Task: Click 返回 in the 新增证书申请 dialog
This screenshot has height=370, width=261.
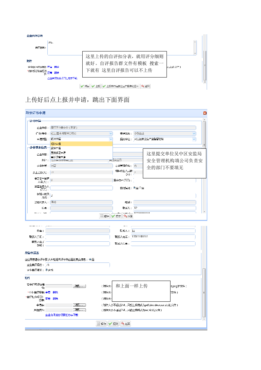Action: [x=128, y=216]
